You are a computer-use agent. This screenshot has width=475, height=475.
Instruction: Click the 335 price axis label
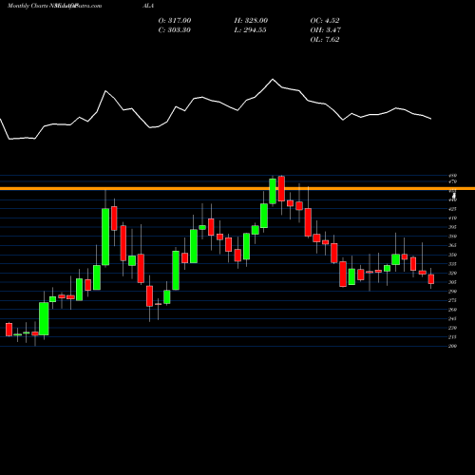coord(452,264)
